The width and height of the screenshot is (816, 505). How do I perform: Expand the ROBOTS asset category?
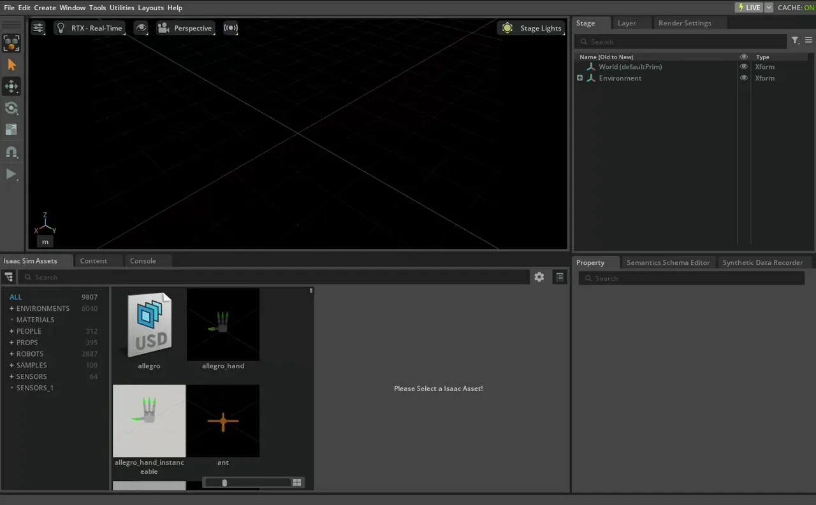(11, 354)
